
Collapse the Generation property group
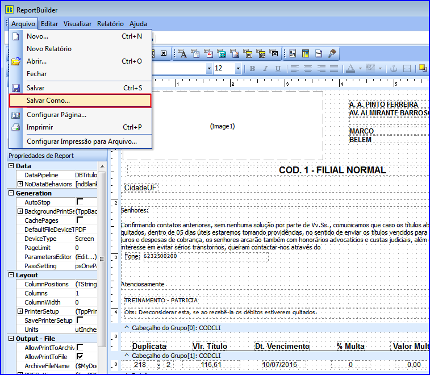[11, 193]
